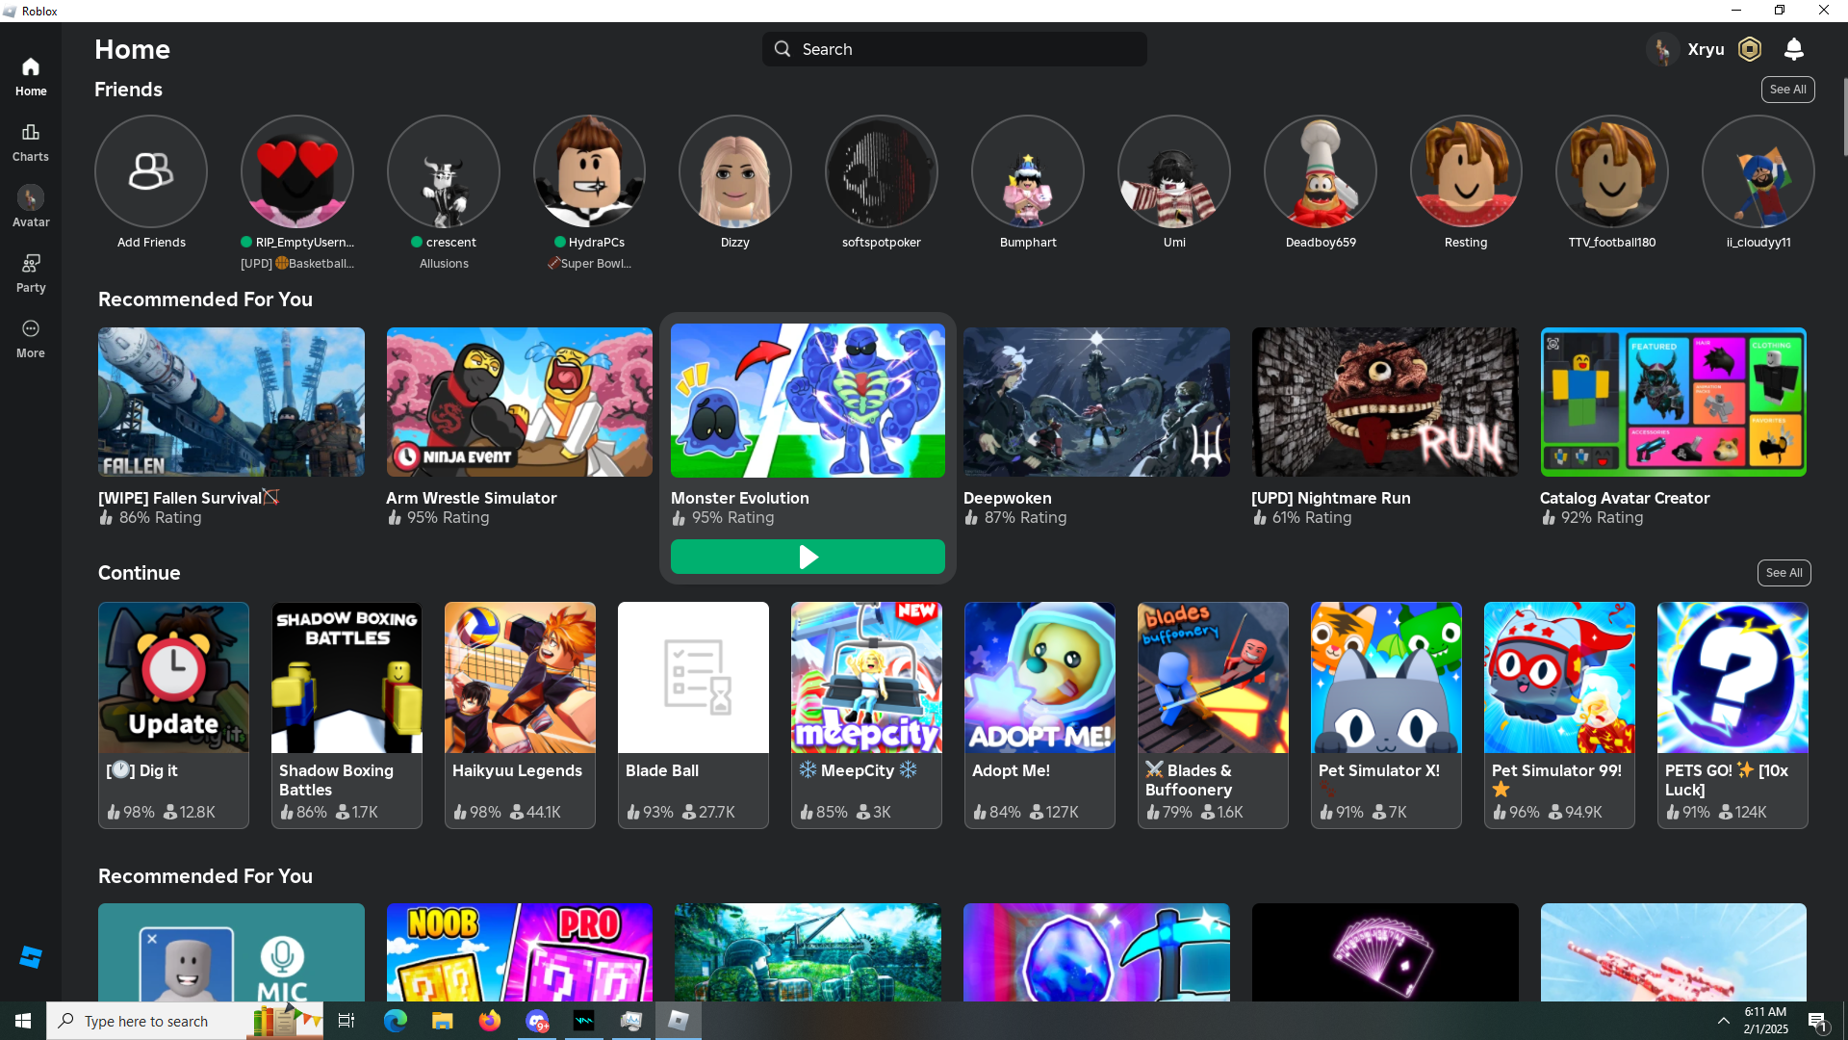The image size is (1848, 1040).
Task: Click the Robux hexagon icon
Action: tap(1750, 49)
